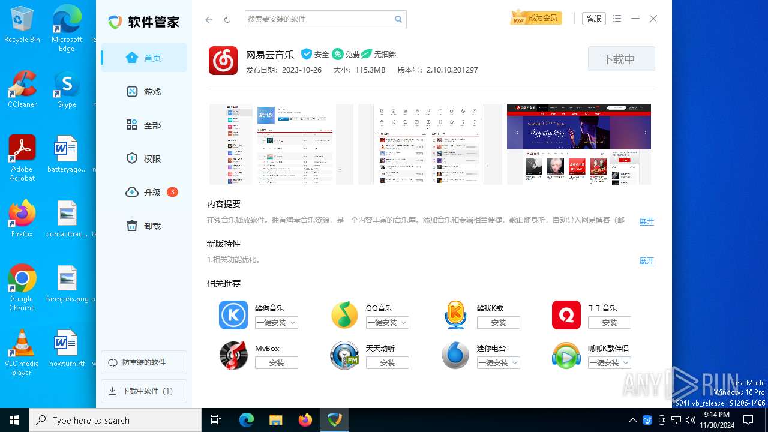Open the 首页 home tab

pos(144,58)
